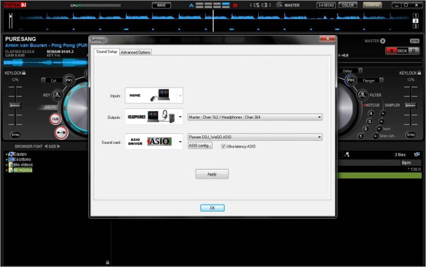Close the Settings dialog
426x267 pixels.
(x=327, y=39)
